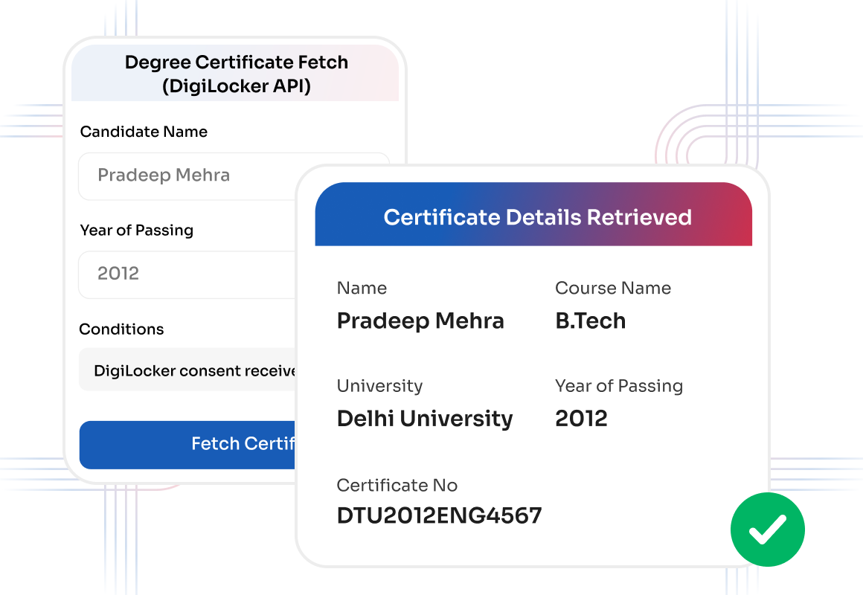866x595 pixels.
Task: Click the Certificate No label
Action: tap(397, 485)
